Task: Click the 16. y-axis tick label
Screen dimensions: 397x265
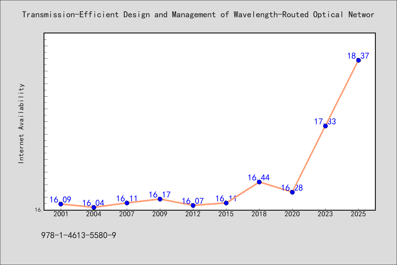Action: coord(39,210)
